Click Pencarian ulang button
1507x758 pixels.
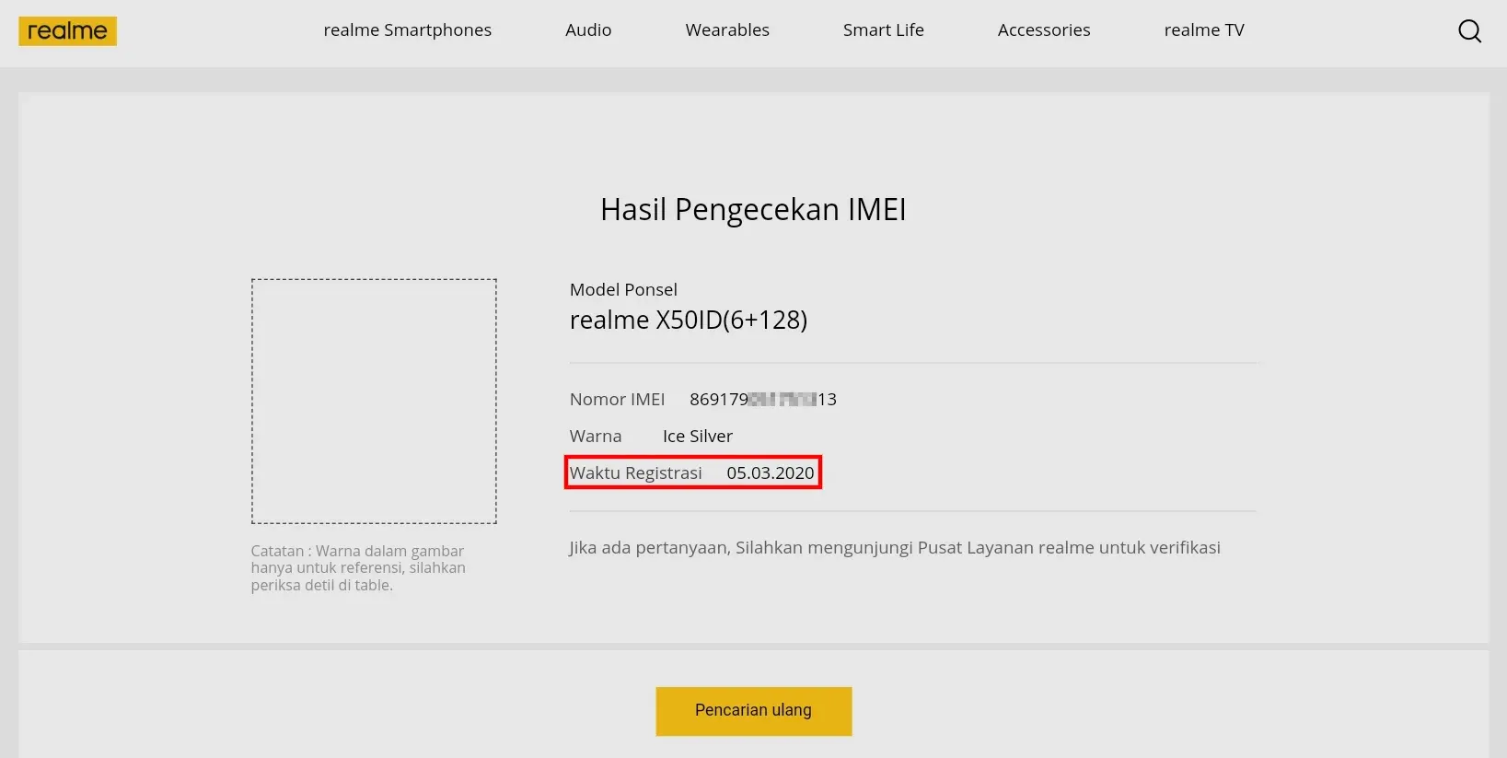pyautogui.click(x=753, y=711)
